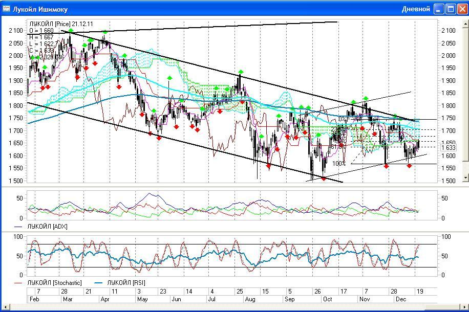Image resolution: width=469 pixels, height=312 pixels.
Task: Click the Mar month label
Action: (68, 299)
